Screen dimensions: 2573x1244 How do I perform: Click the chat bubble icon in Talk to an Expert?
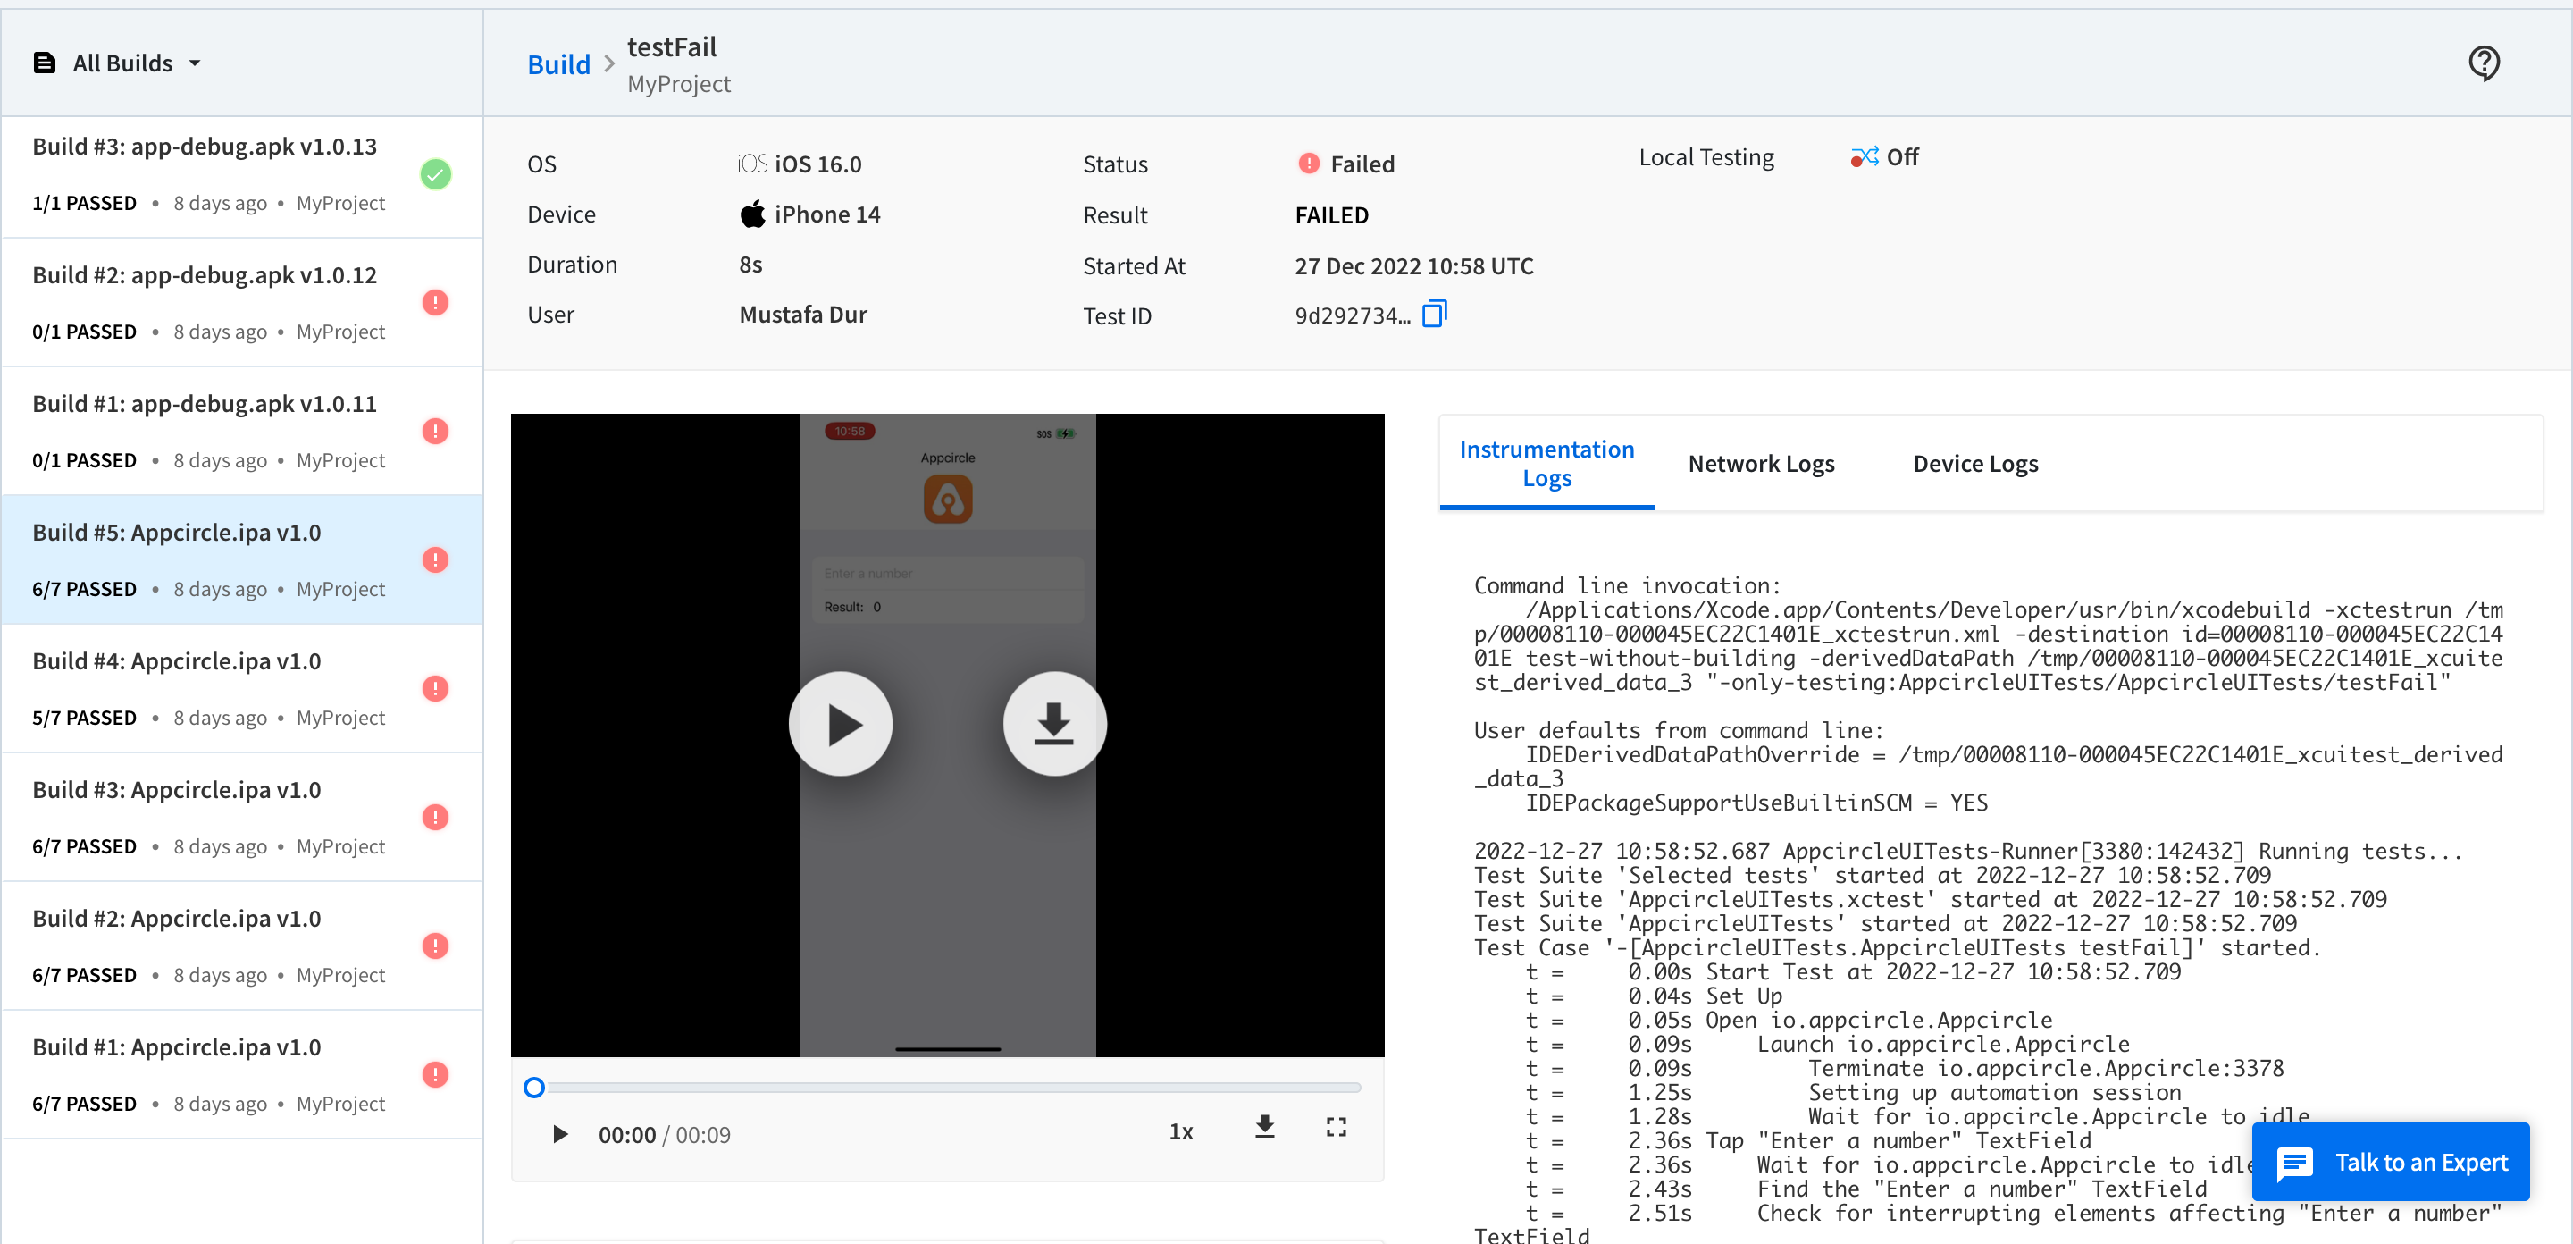tap(2294, 1163)
